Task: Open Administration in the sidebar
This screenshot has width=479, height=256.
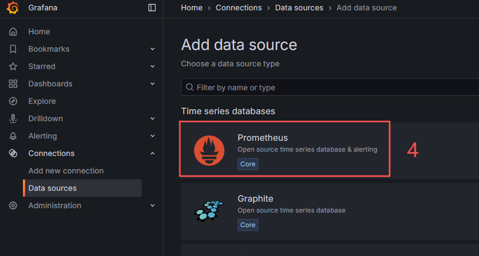Action: pos(54,205)
